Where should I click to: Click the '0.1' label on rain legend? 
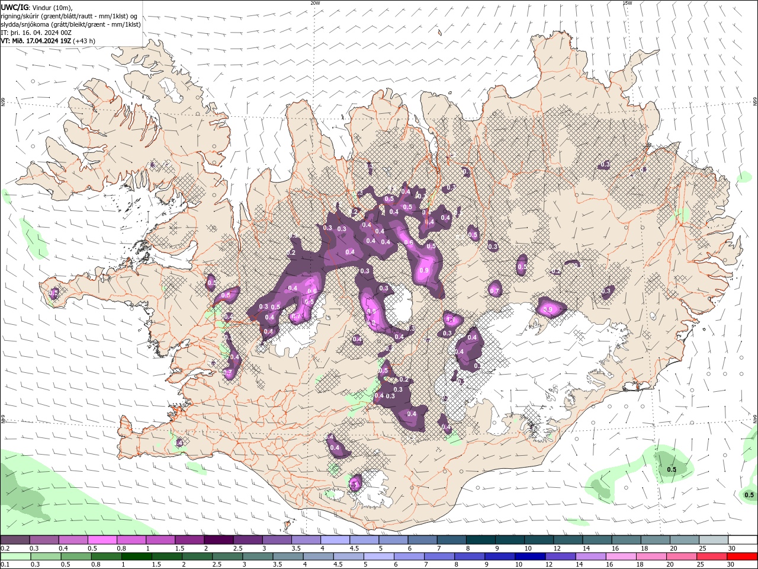pos(5,564)
